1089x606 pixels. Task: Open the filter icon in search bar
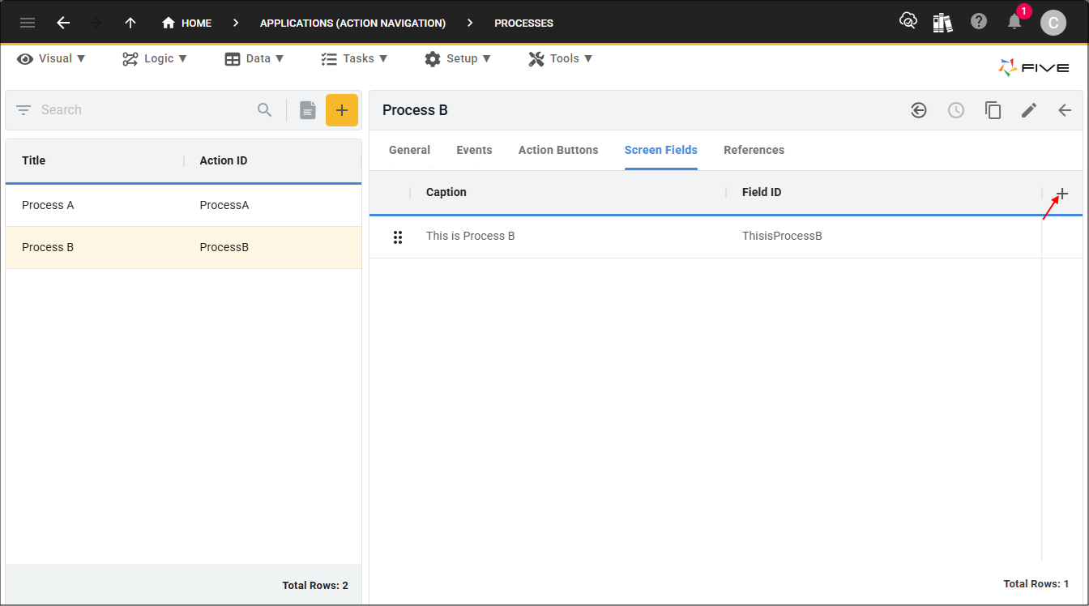(x=23, y=110)
